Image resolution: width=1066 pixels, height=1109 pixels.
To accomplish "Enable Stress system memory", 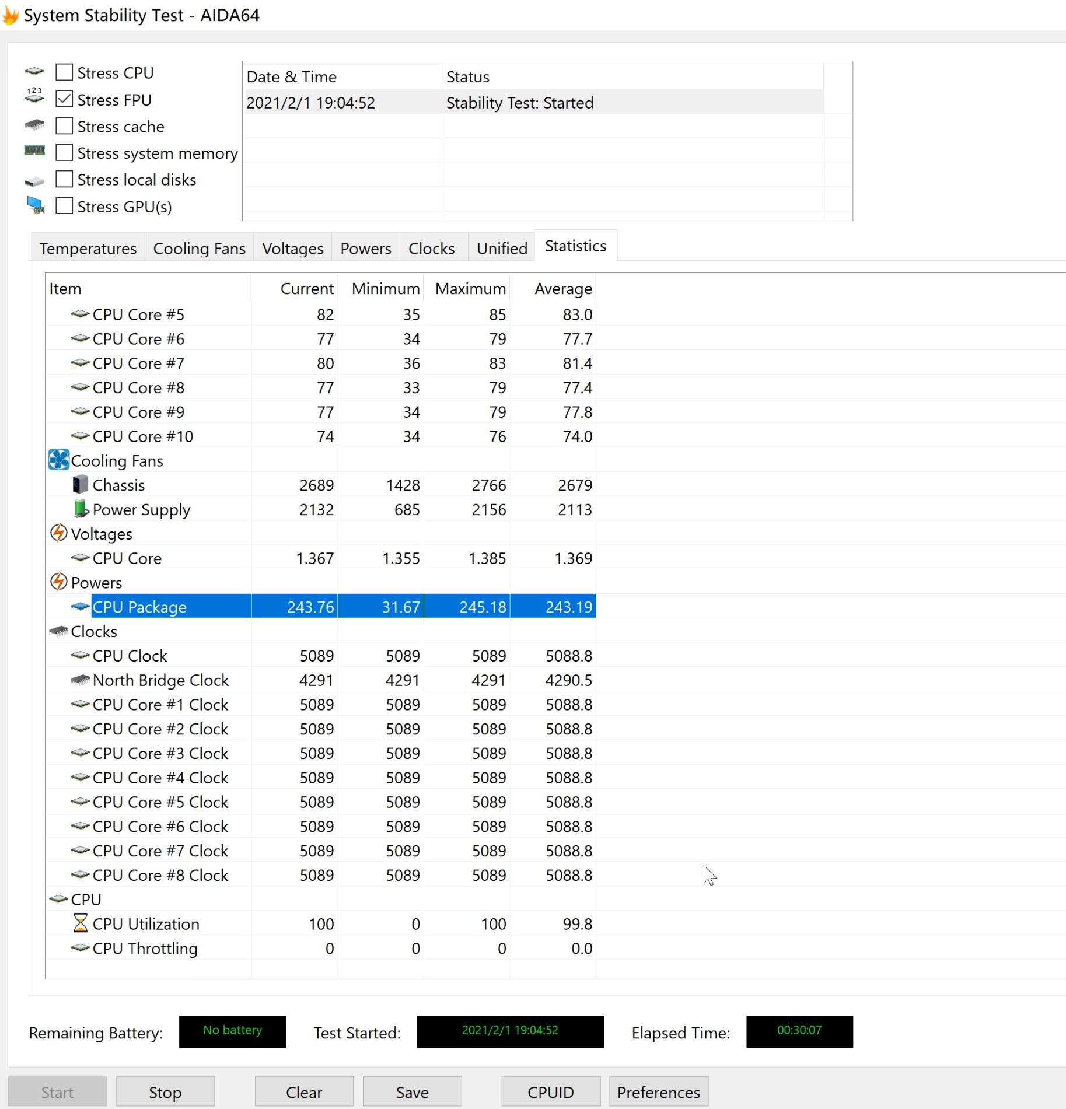I will click(x=64, y=152).
